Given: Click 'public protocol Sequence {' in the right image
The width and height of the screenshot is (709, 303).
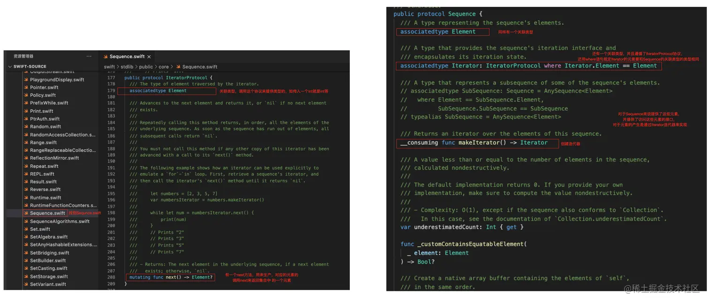Looking at the screenshot, I should click(438, 14).
